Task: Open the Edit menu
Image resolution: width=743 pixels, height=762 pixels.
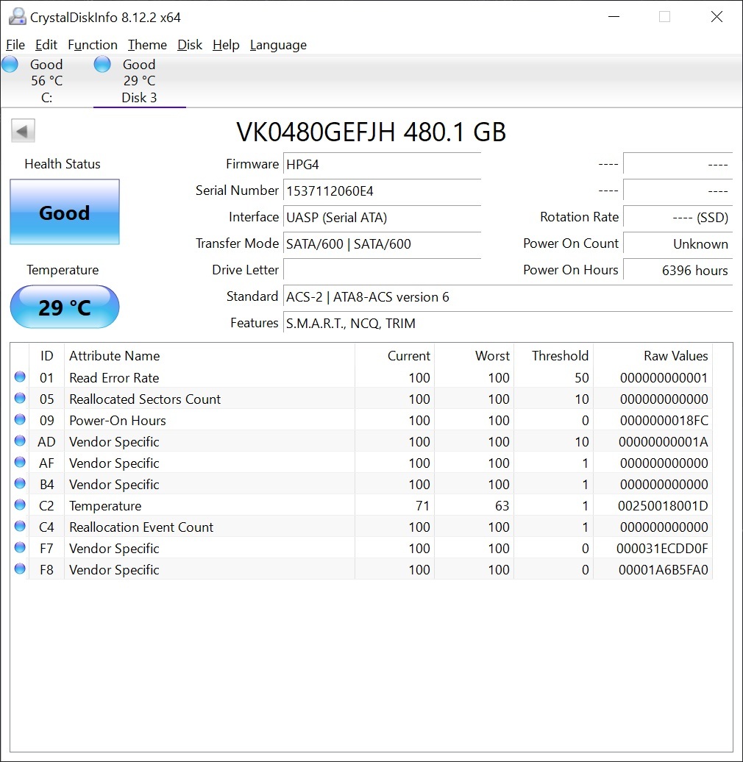Action: click(46, 45)
